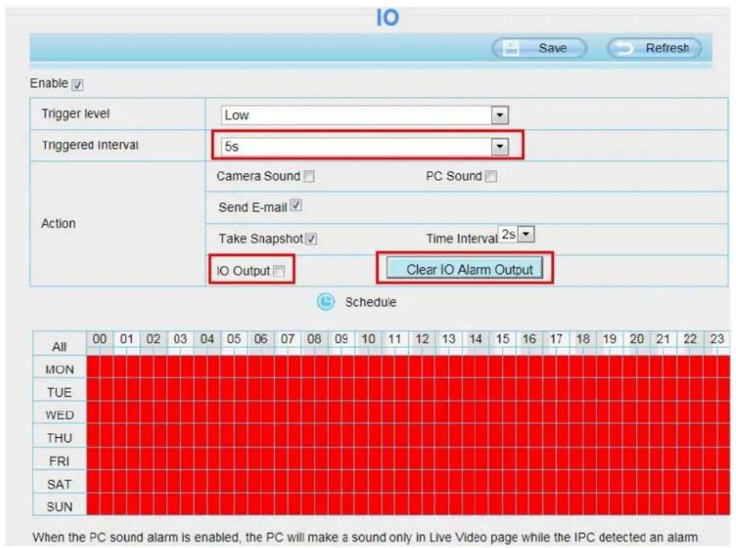Click the 05 hour column header
The width and height of the screenshot is (736, 548).
tap(234, 339)
